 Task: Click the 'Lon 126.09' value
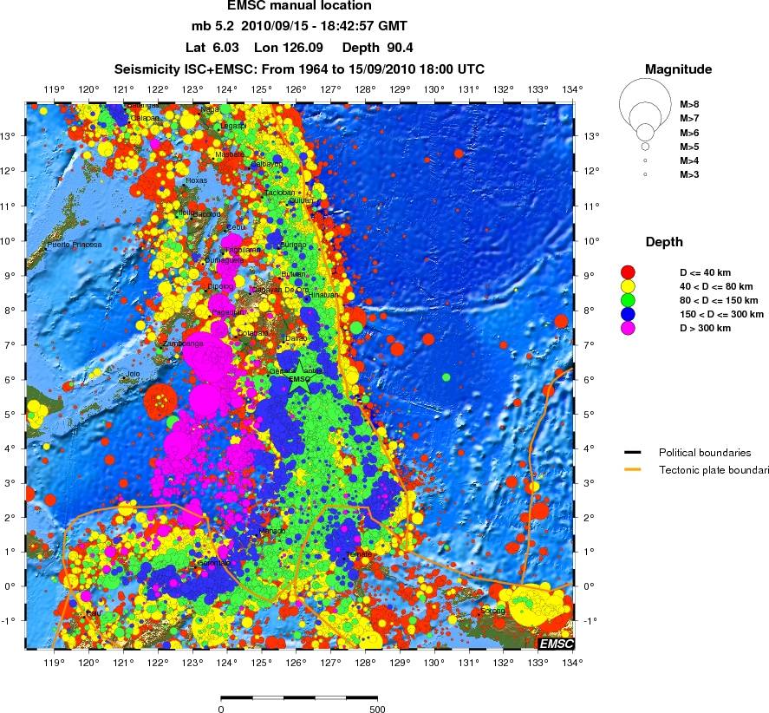pyautogui.click(x=289, y=48)
